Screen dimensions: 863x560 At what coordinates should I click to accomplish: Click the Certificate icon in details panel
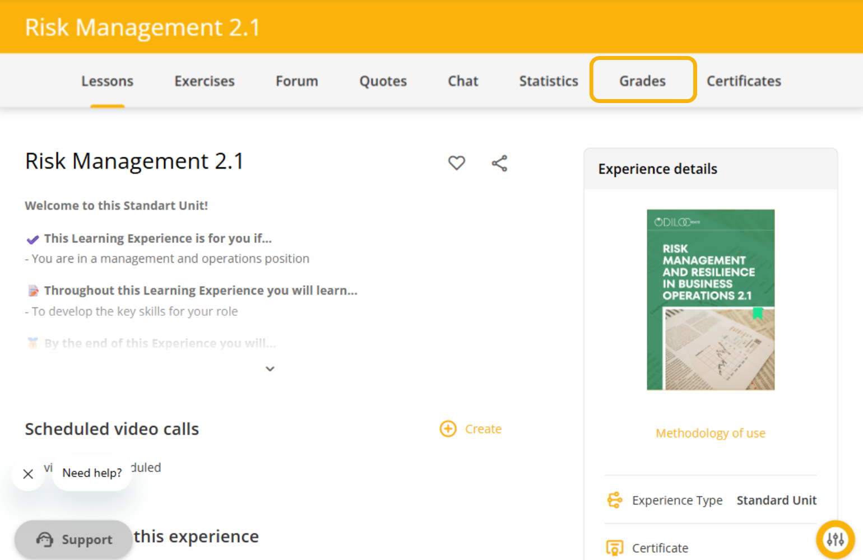615,548
